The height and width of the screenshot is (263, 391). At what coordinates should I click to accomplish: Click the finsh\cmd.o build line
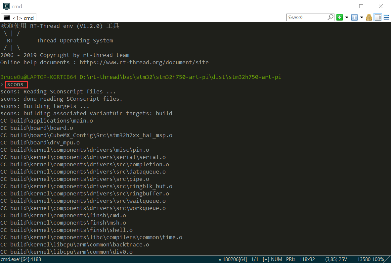[x=63, y=215]
